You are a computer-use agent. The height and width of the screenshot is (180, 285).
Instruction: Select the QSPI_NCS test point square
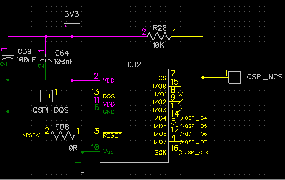234,77
